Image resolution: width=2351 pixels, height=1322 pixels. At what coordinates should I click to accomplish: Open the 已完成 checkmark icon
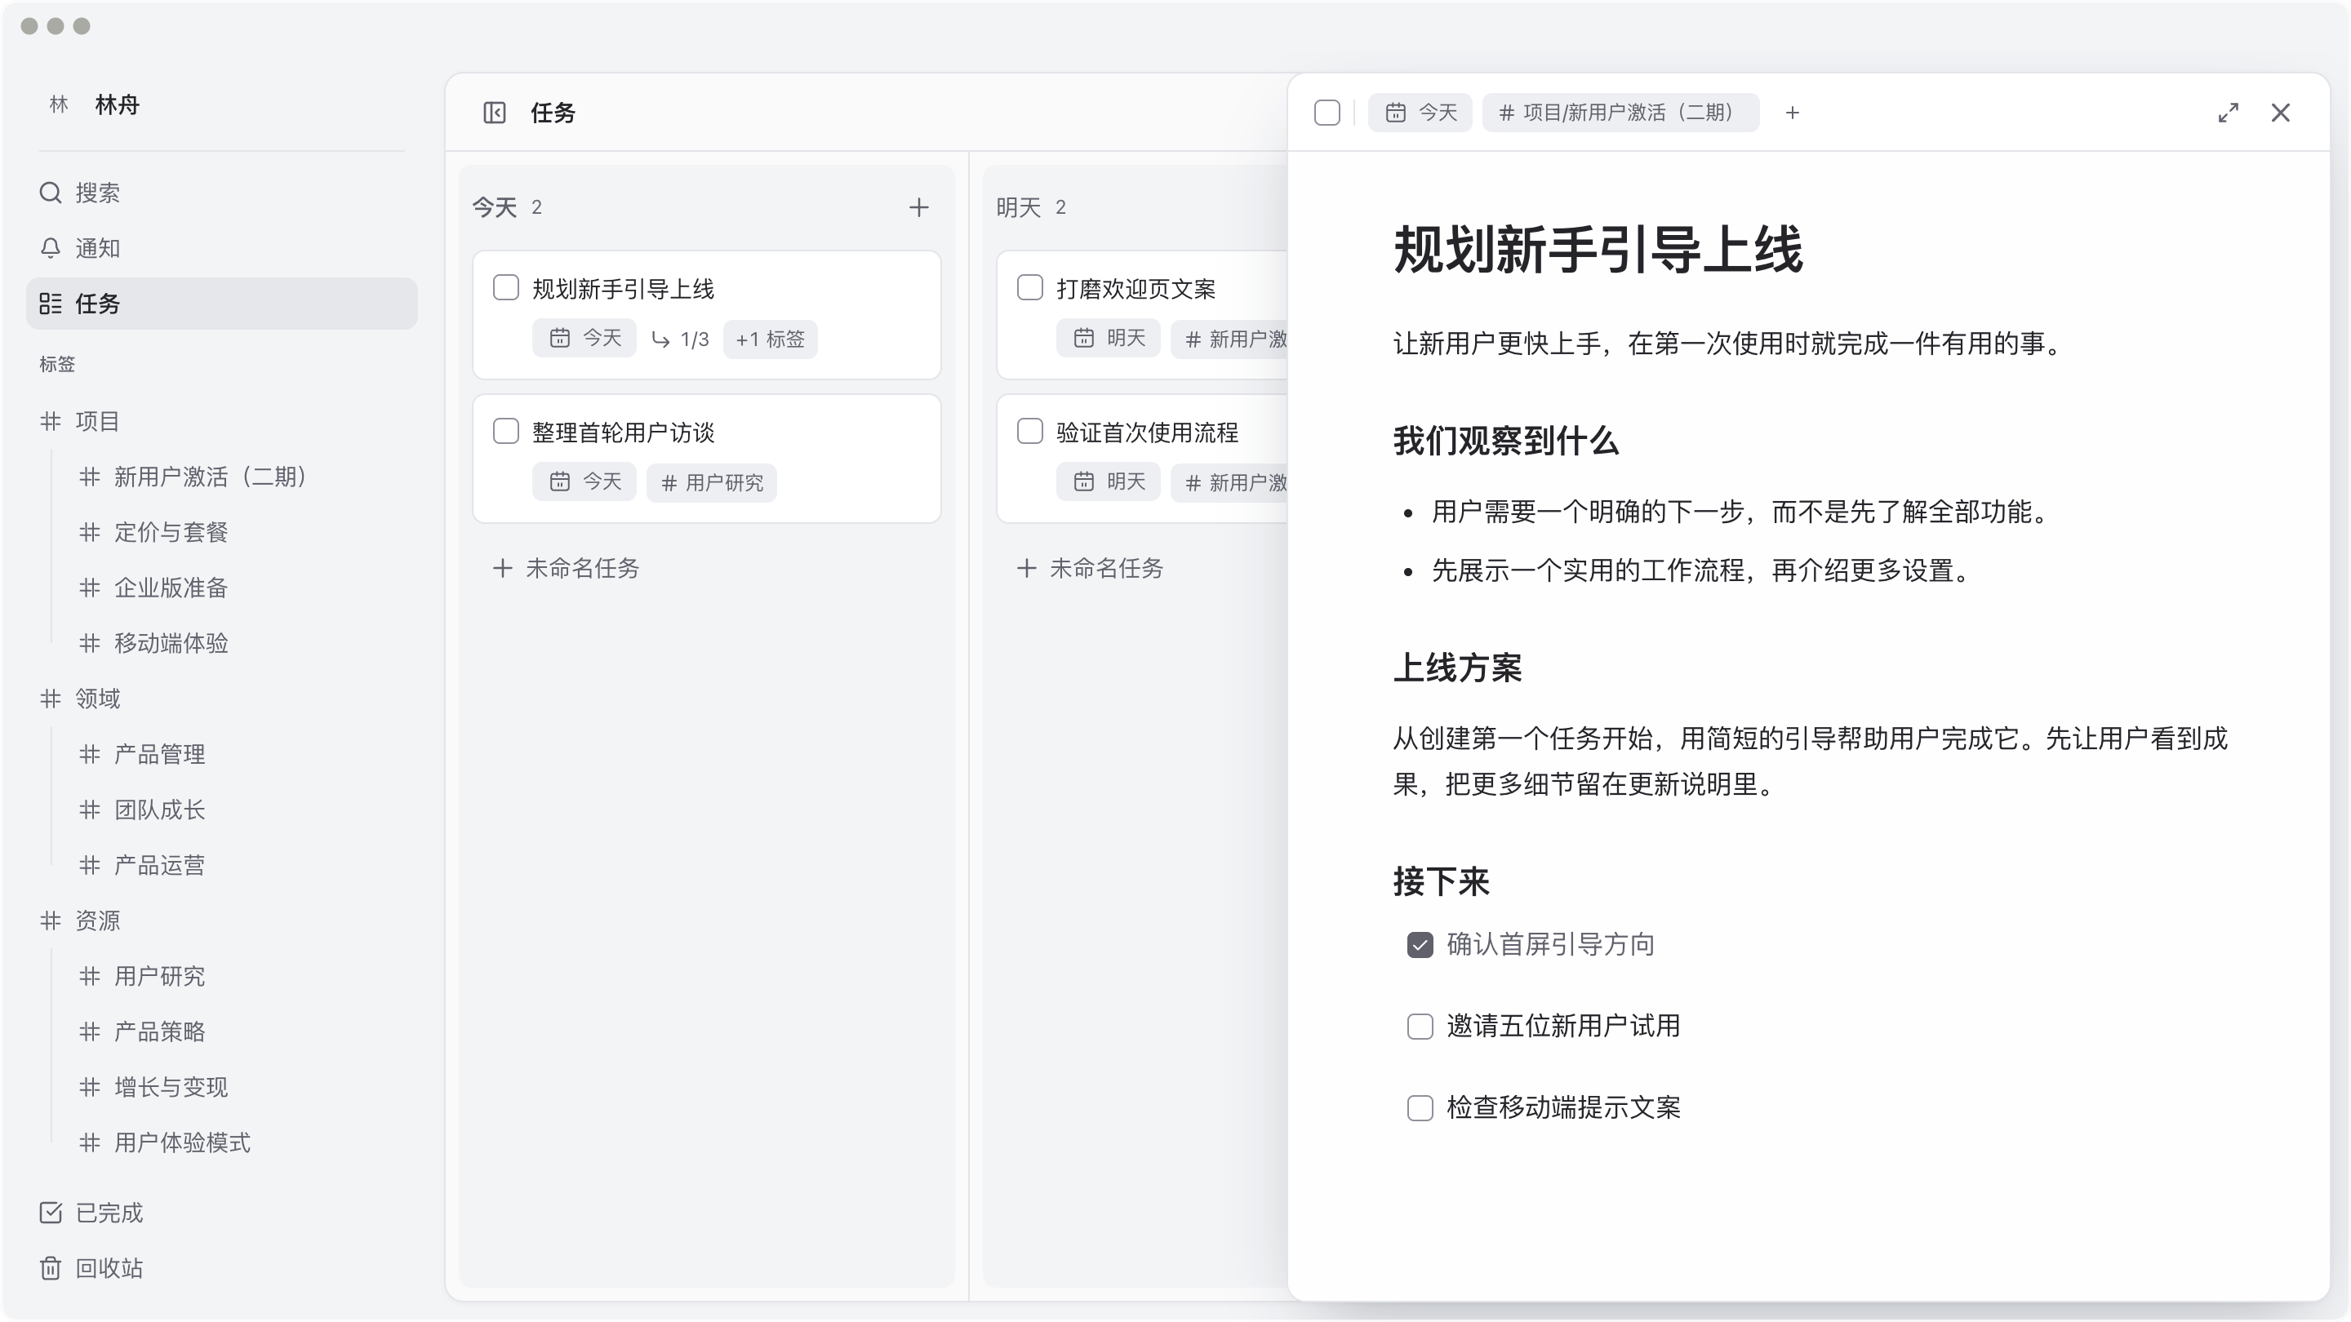(50, 1213)
